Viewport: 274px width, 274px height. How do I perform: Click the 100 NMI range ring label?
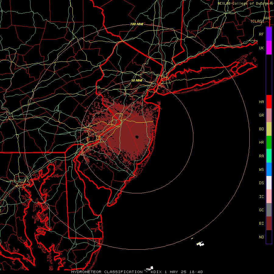click(137, 24)
